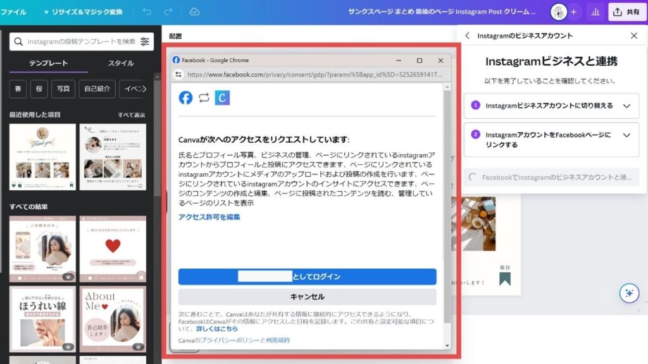This screenshot has width=648, height=364.
Task: Select the phone and woman template thumbnail
Action: 42,249
